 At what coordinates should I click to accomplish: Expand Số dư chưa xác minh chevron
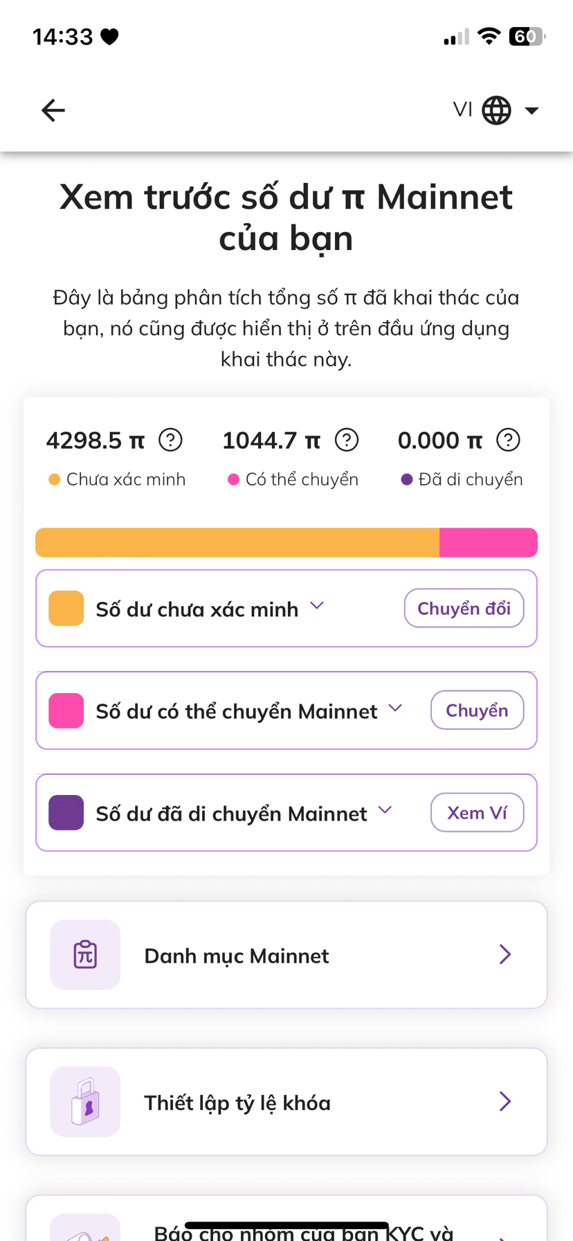(317, 606)
